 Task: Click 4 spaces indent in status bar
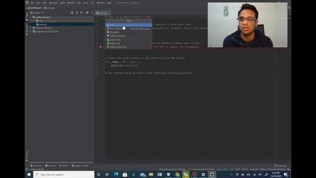tap(254, 169)
